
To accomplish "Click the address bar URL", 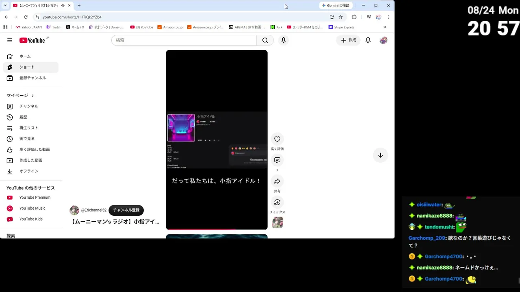I will [x=72, y=17].
